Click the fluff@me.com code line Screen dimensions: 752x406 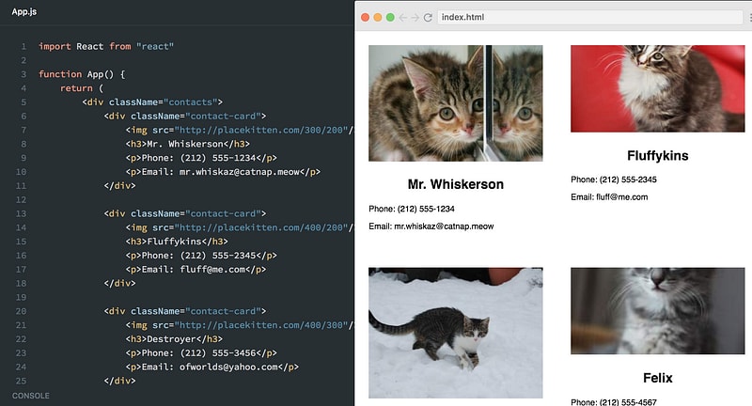coord(196,269)
